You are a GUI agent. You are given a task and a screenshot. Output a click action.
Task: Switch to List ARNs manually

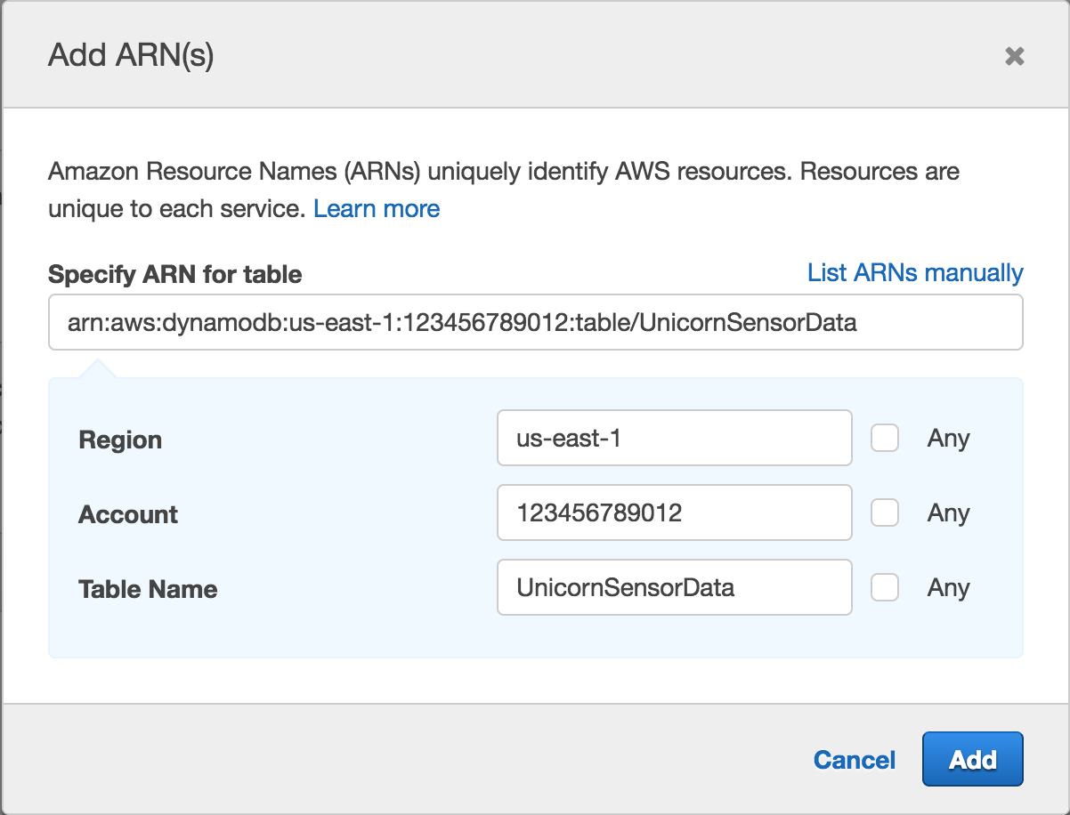point(915,273)
